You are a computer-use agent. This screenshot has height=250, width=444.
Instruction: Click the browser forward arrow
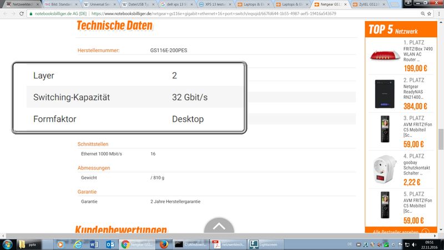tap(13, 13)
